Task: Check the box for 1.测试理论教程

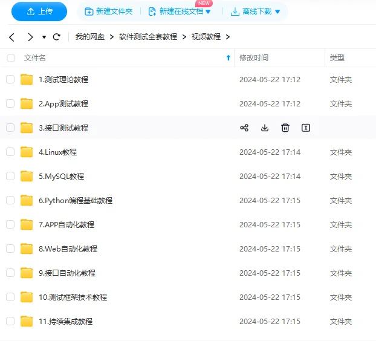Action: pyautogui.click(x=10, y=79)
